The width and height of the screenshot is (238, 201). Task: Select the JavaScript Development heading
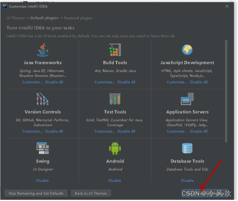(187, 62)
